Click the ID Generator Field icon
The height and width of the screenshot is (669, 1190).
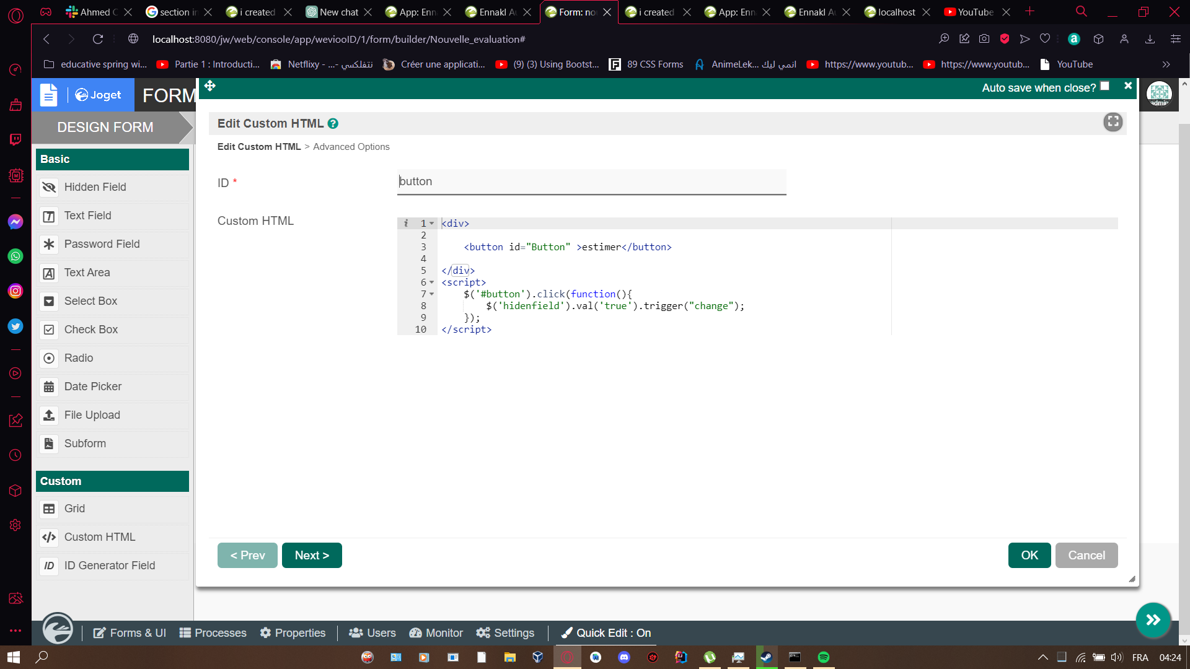pos(49,566)
